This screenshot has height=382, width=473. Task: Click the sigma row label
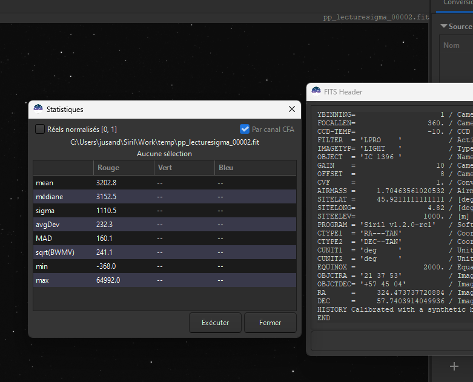tap(45, 211)
